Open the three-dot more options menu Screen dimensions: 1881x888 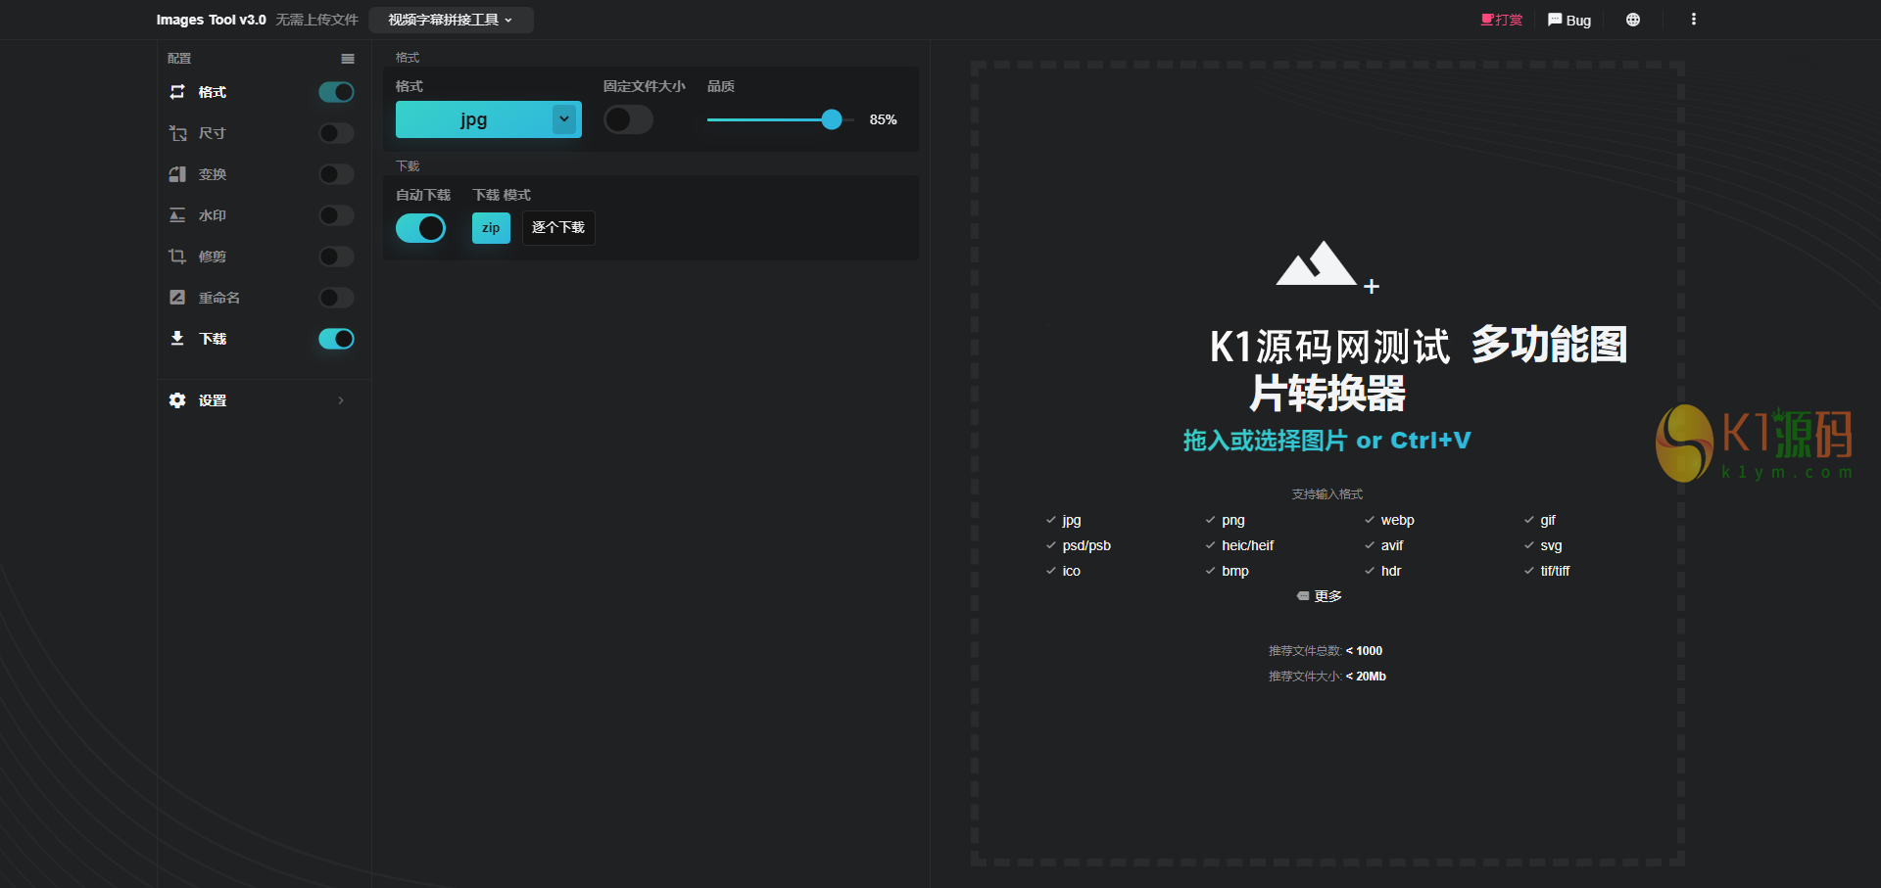pos(1693,20)
